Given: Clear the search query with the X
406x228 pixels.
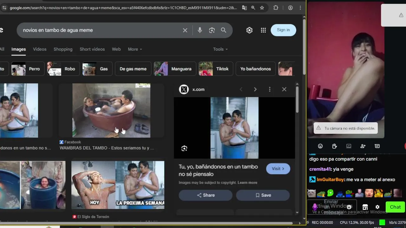Looking at the screenshot, I should pos(185,30).
